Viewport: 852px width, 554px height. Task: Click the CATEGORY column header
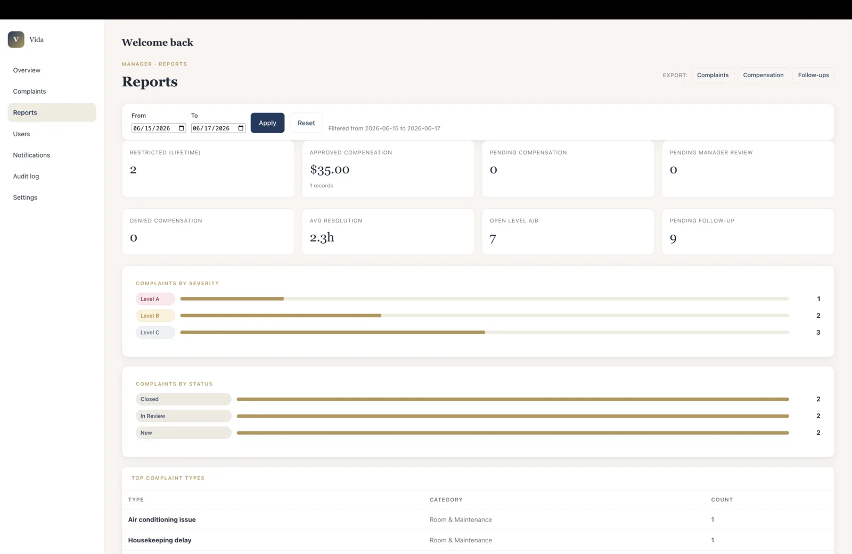pyautogui.click(x=446, y=500)
